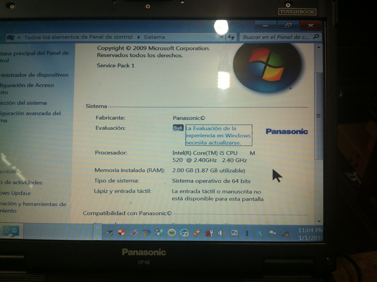The width and height of the screenshot is (377, 282).
Task: Click 'La entrada táctil o manuscrita no' text
Action: (216, 191)
